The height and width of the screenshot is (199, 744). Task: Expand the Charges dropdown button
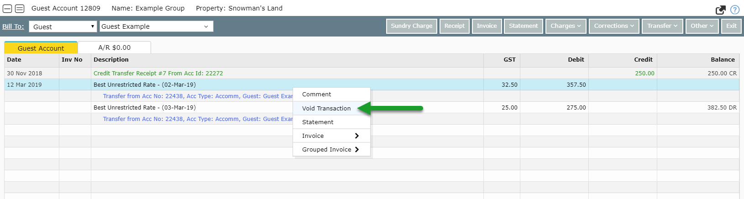(566, 26)
